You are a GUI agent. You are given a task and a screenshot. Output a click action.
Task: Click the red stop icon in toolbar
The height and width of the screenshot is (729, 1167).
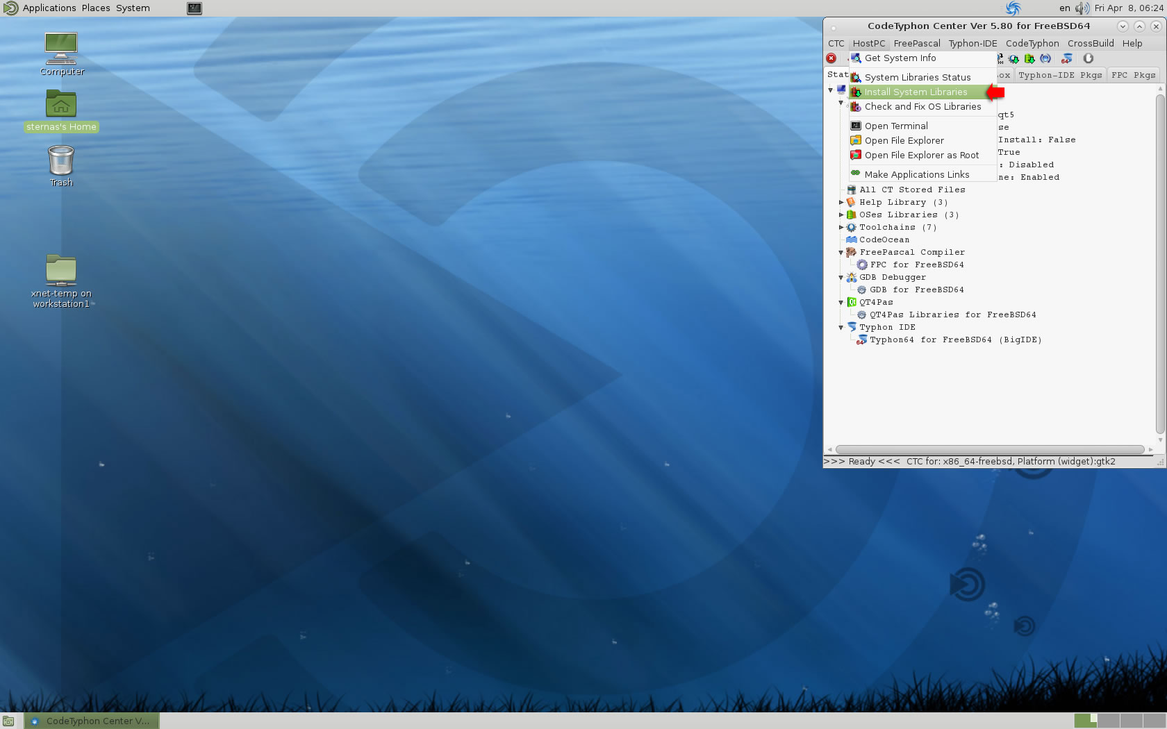[x=831, y=58]
